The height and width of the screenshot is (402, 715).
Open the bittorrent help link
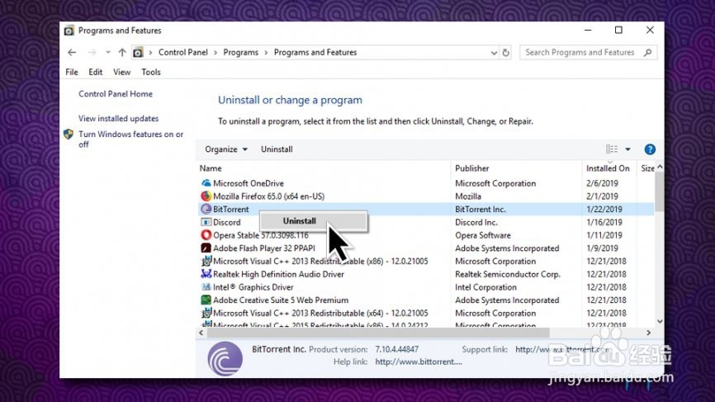[x=419, y=362]
